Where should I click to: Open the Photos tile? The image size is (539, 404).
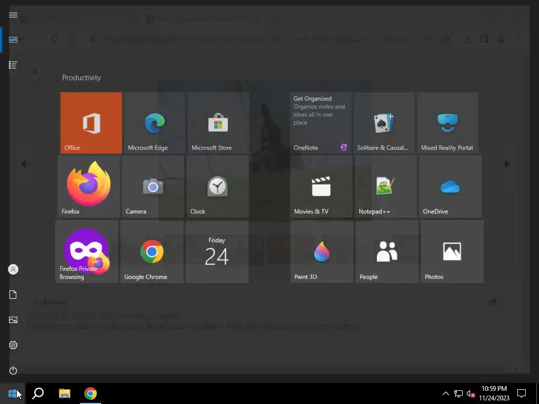(452, 251)
